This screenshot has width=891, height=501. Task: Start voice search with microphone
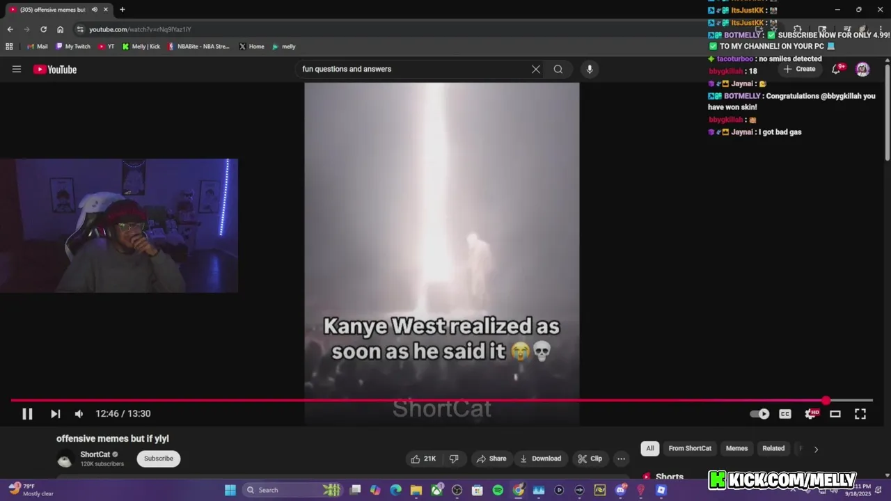click(x=590, y=69)
